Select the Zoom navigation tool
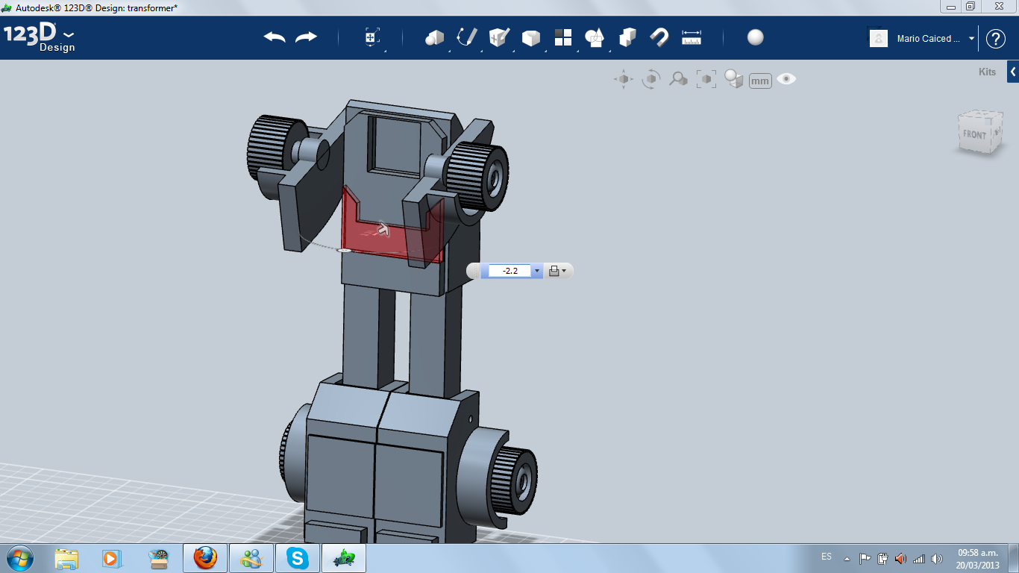The image size is (1019, 573). pos(678,79)
